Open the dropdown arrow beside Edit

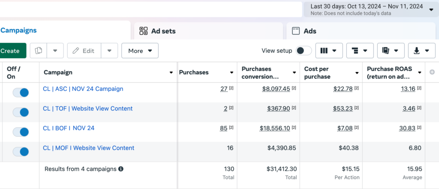pos(109,51)
